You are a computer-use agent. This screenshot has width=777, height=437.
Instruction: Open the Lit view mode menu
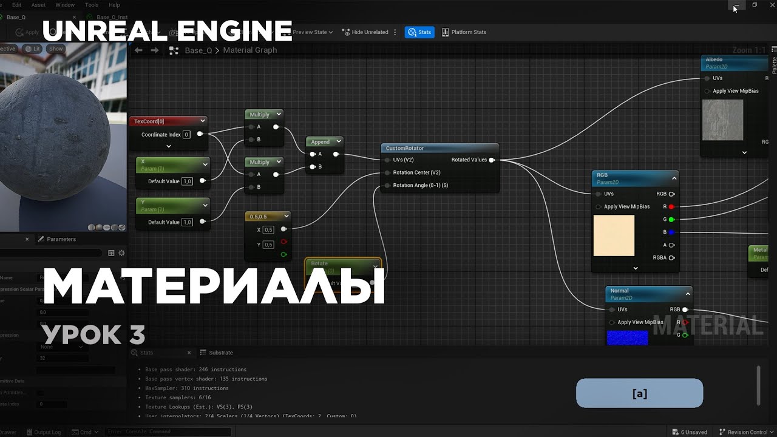click(33, 49)
